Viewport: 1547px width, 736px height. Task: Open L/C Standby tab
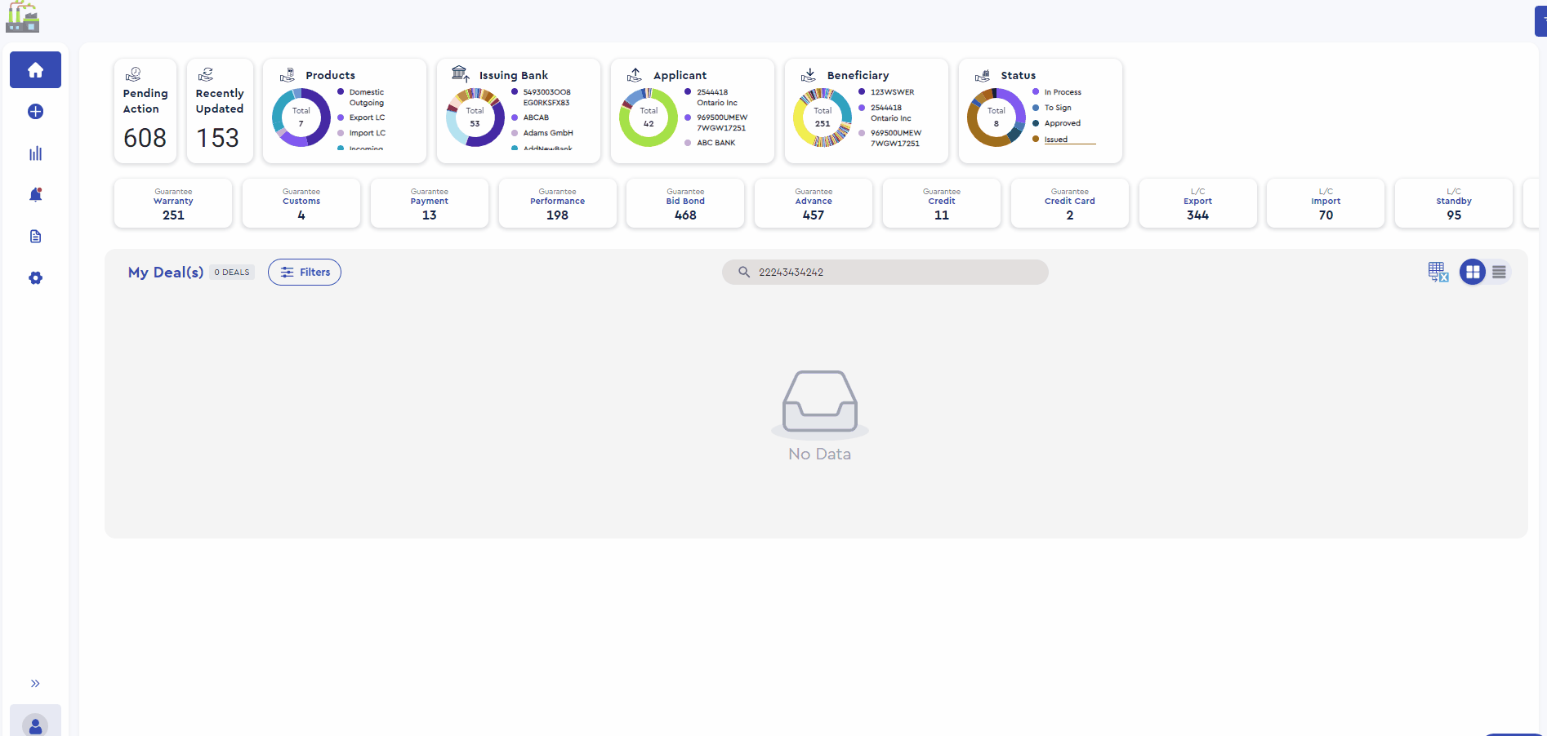[x=1454, y=203]
